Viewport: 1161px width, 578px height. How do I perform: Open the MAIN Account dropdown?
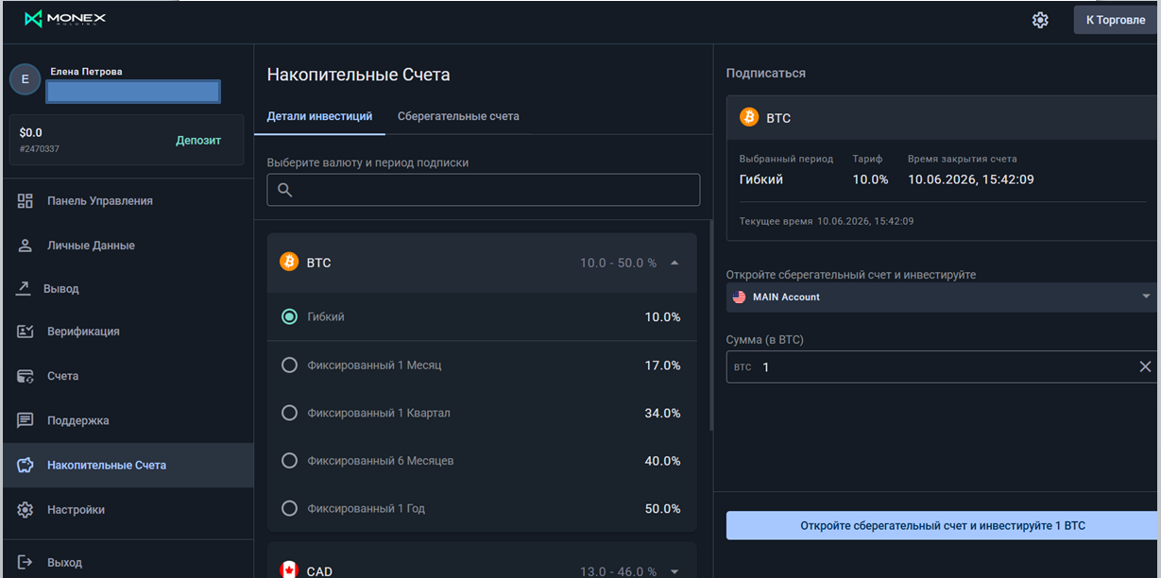point(942,297)
